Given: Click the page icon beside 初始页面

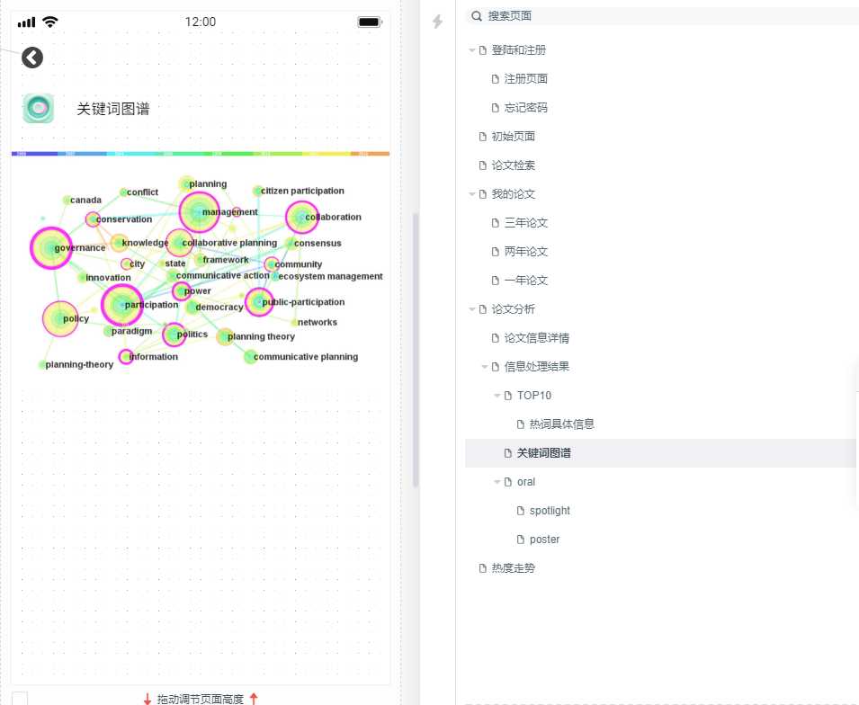Looking at the screenshot, I should point(483,137).
